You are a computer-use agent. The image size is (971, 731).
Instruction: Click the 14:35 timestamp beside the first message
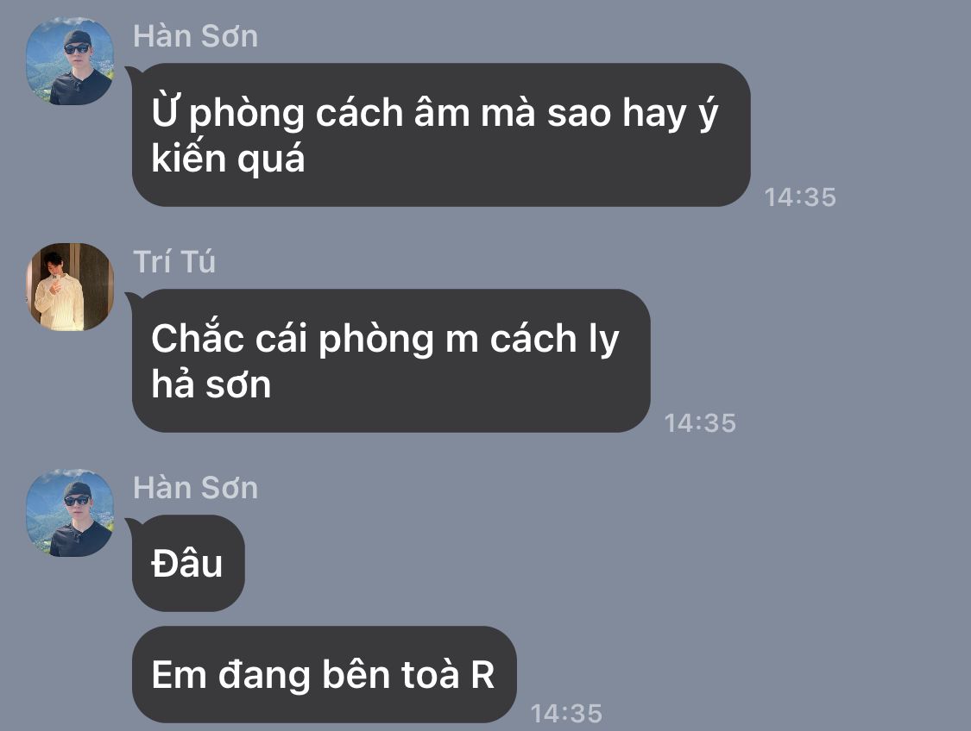[x=800, y=197]
